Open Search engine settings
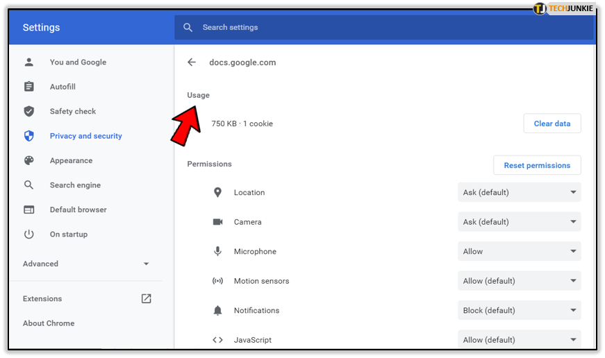This screenshot has height=358, width=605. [x=75, y=185]
